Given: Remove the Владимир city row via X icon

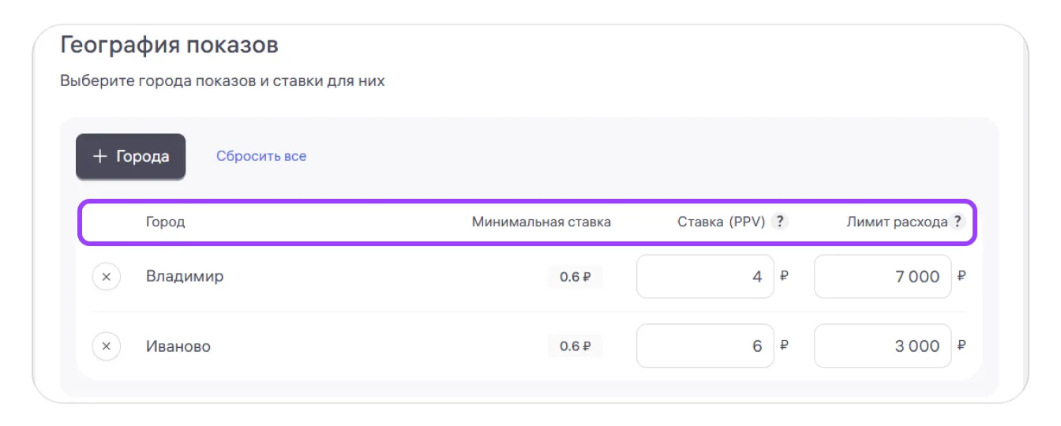Looking at the screenshot, I should tap(107, 277).
